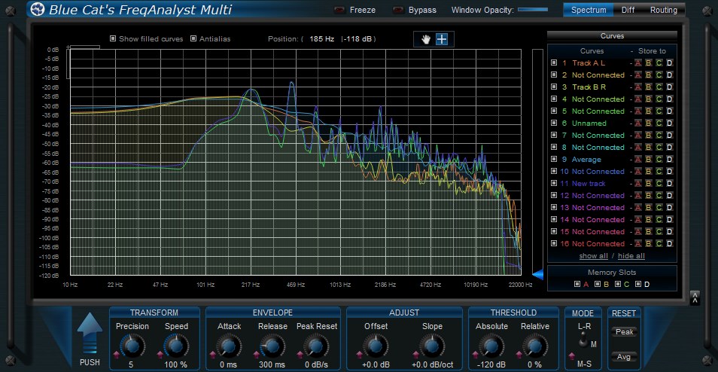The image size is (718, 372).
Task: Toggle memory slot D checkbox
Action: click(638, 284)
